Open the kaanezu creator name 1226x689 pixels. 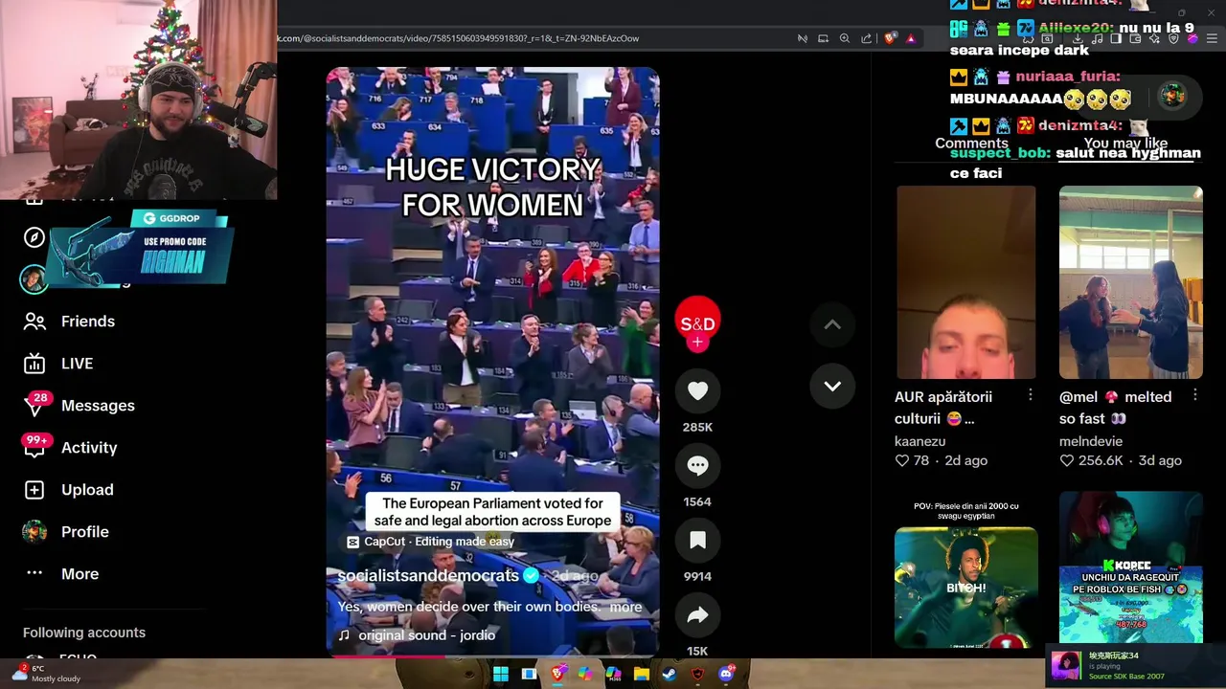919,441
